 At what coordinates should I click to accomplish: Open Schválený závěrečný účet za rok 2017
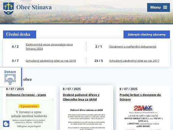(134, 61)
